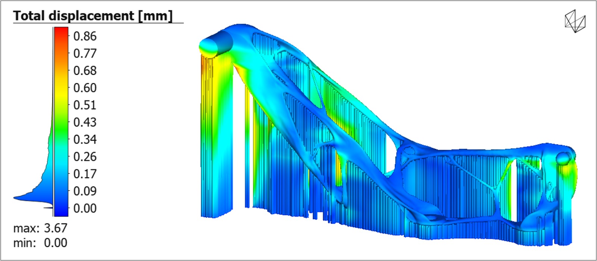The height and width of the screenshot is (261, 597).
Task: Select the 0.77 legend value label
Action: pos(85,53)
